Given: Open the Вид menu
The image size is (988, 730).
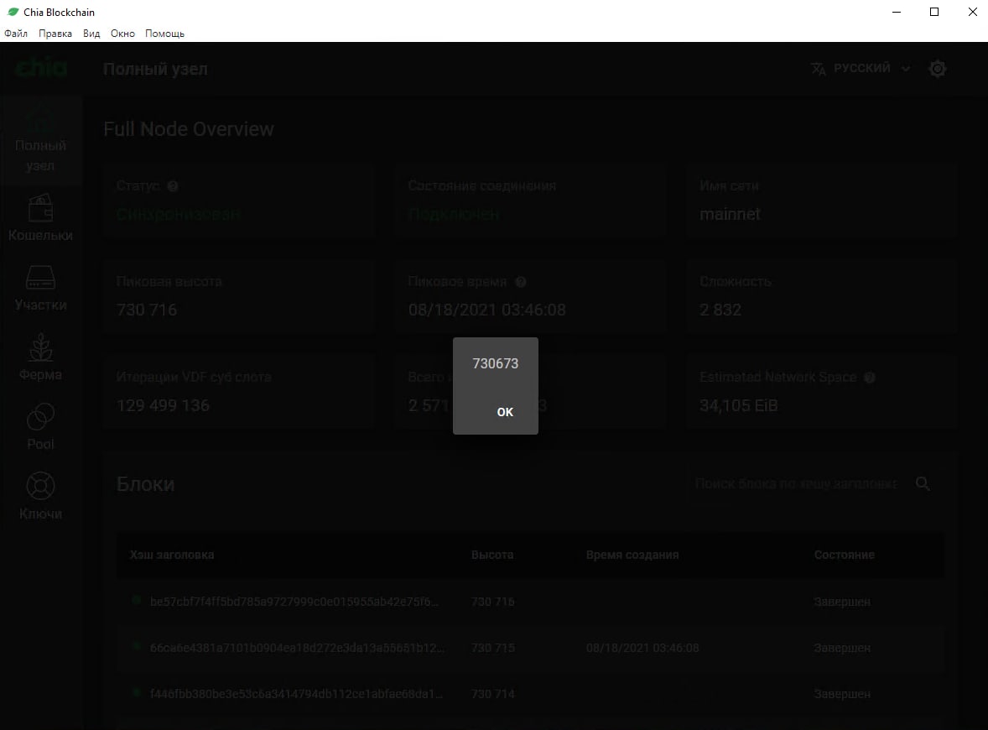Looking at the screenshot, I should pos(91,34).
